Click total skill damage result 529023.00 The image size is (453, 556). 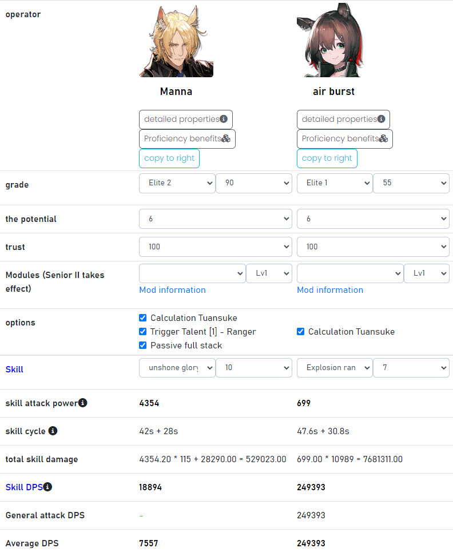[x=266, y=459]
